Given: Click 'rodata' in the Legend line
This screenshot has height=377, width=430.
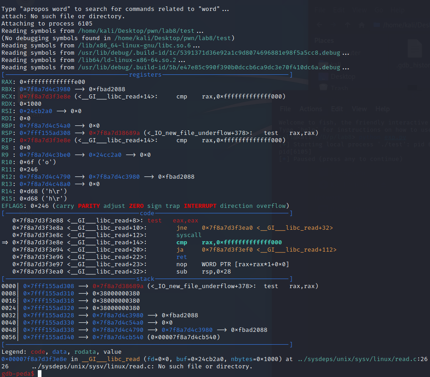Looking at the screenshot, I should 85,352.
